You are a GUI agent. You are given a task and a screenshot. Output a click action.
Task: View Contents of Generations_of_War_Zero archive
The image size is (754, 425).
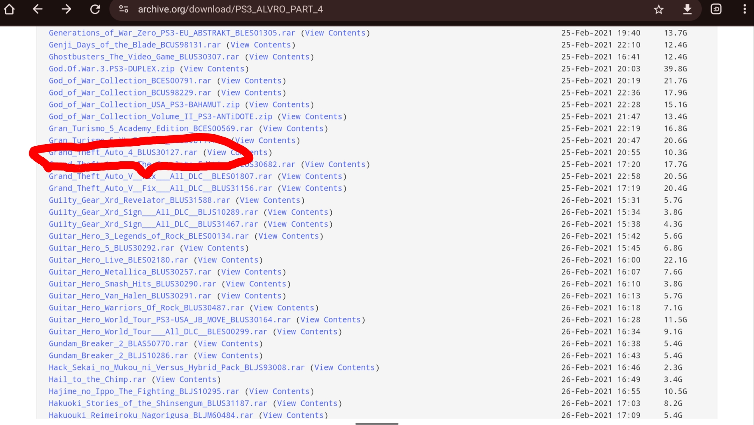click(335, 33)
